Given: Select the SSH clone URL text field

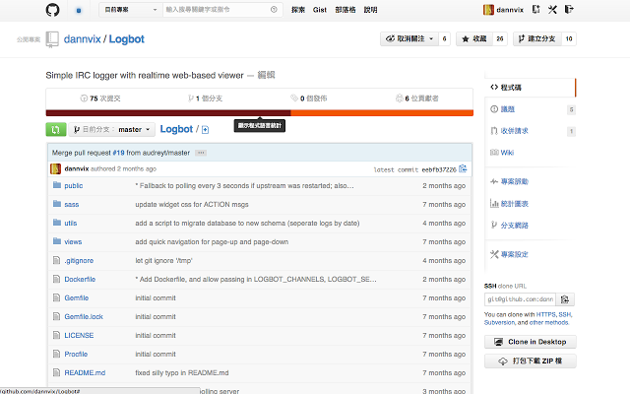Looking at the screenshot, I should pyautogui.click(x=520, y=299).
